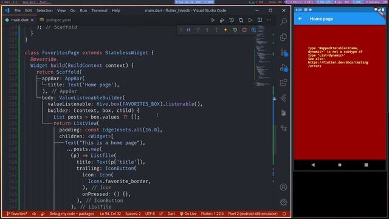Open the LF line ending picker
The image size is (389, 219).
pos(161,214)
